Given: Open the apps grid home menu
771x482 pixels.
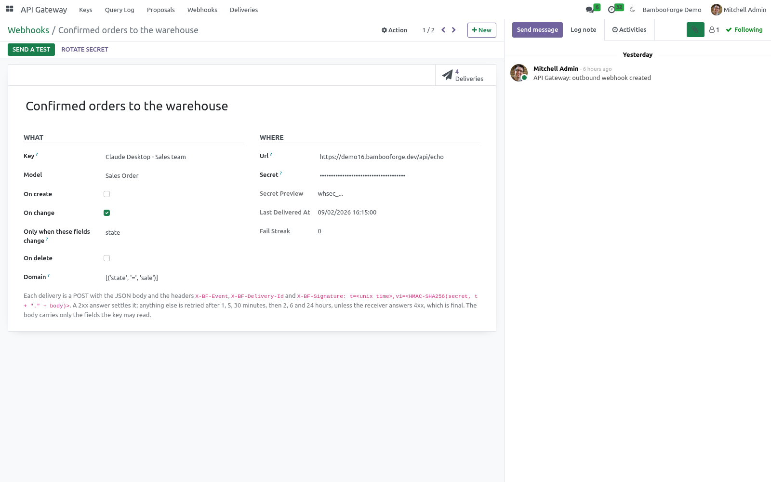Looking at the screenshot, I should coord(10,9).
